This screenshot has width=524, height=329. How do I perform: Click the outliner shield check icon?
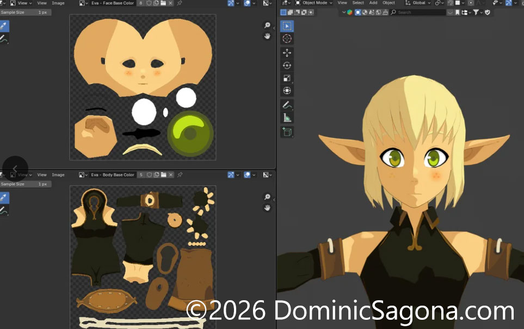487,12
